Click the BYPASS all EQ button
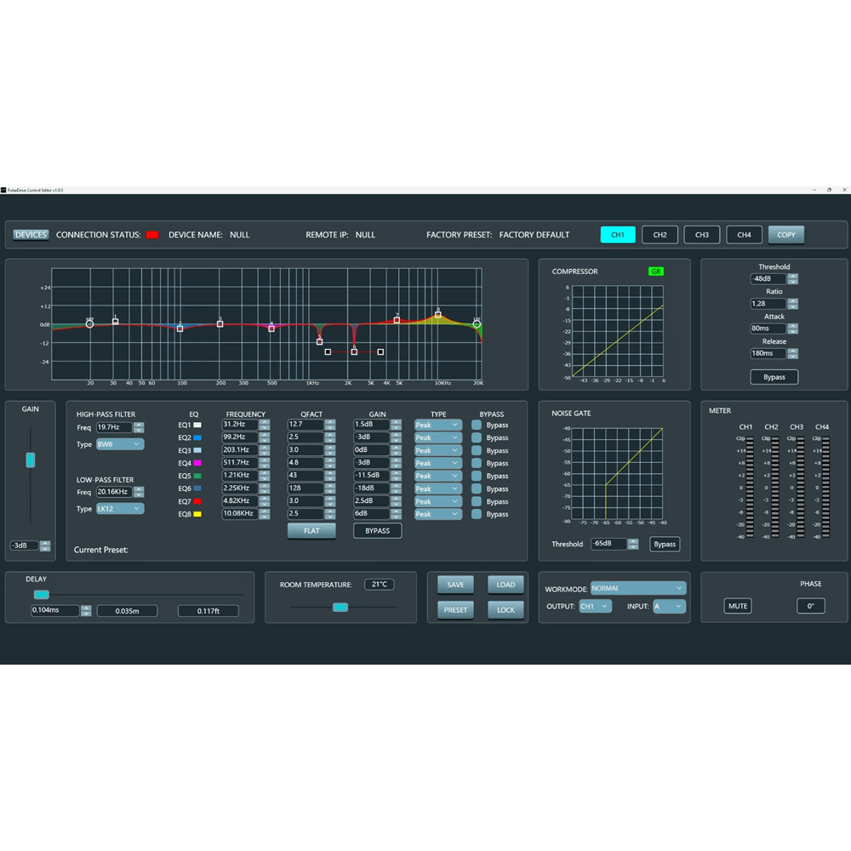This screenshot has width=851, height=851. (377, 531)
